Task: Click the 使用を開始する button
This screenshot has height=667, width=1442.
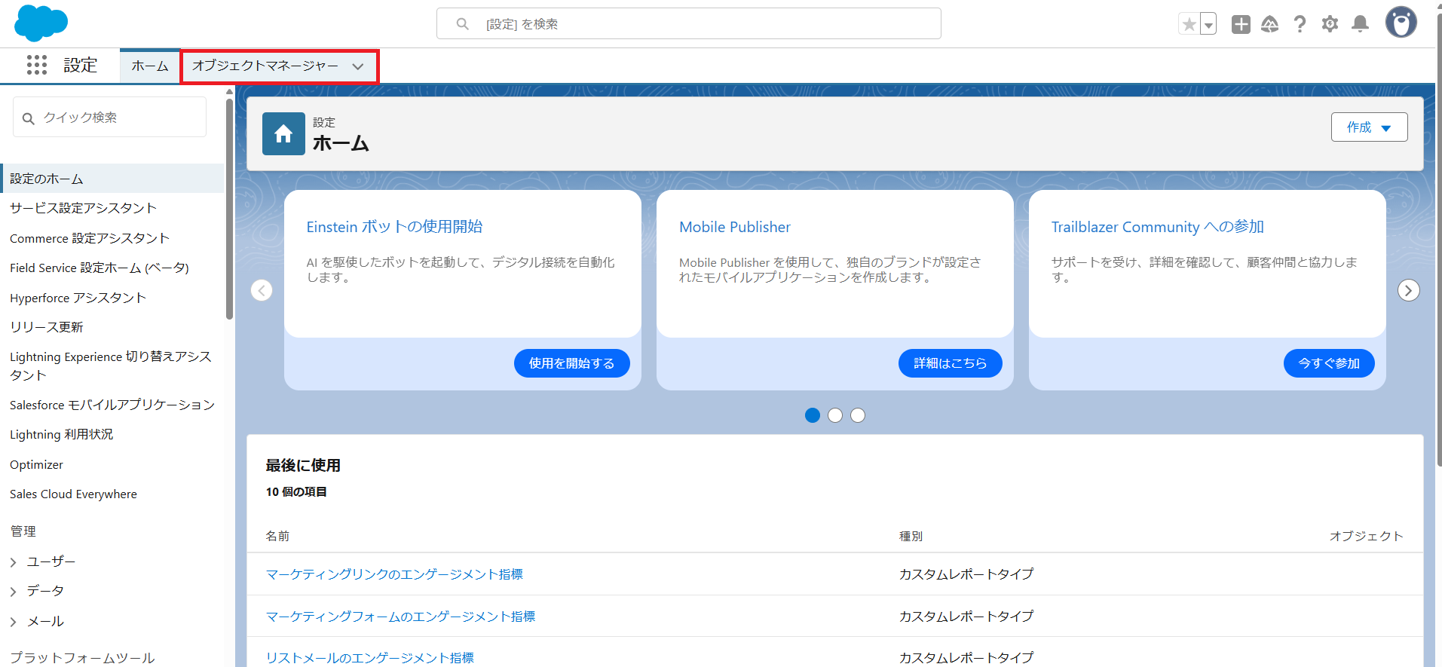Action: [x=572, y=363]
